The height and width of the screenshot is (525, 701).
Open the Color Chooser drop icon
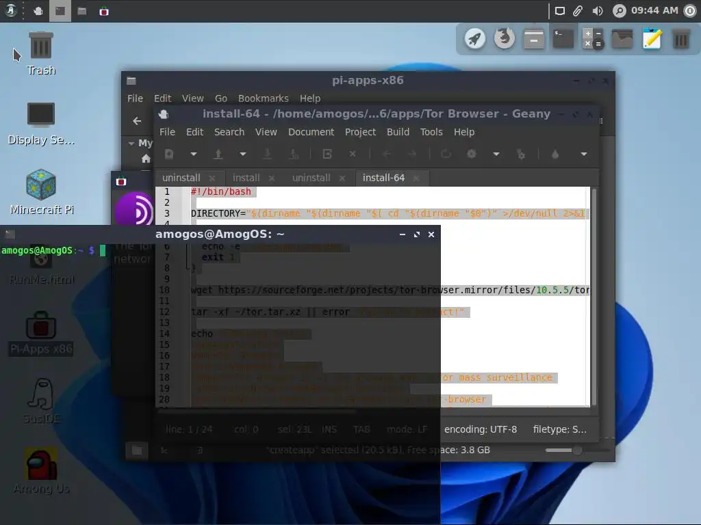coord(555,154)
